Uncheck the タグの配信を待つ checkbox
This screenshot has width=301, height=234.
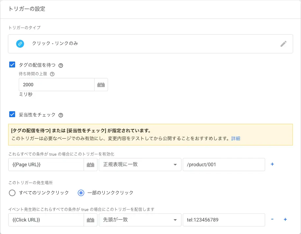click(12, 65)
